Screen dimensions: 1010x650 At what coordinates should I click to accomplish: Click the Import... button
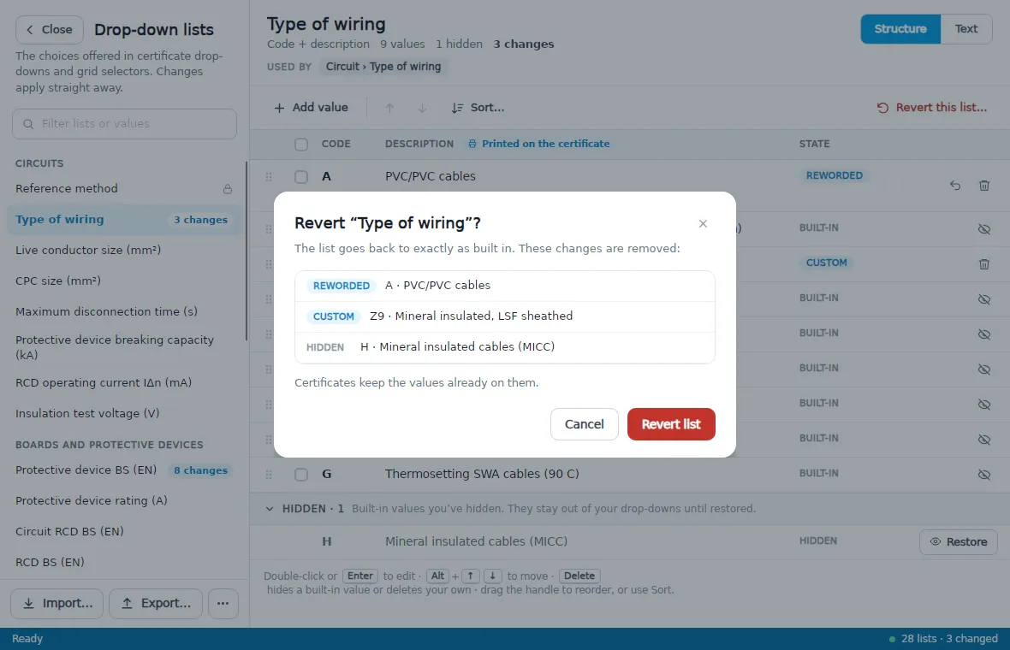(56, 604)
